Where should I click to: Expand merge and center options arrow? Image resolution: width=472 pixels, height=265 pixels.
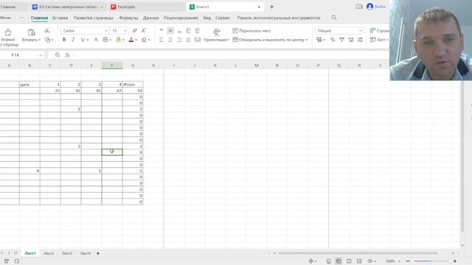pyautogui.click(x=307, y=40)
